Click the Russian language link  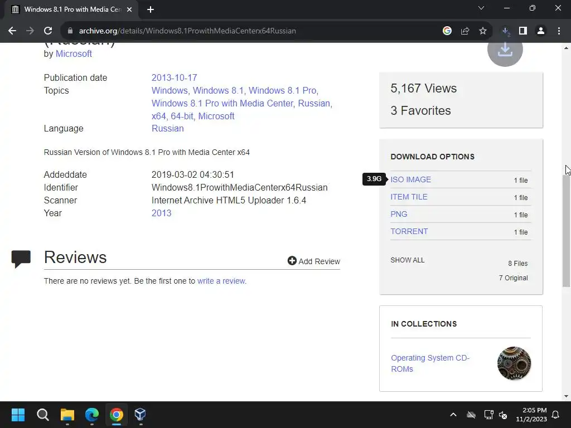(167, 129)
